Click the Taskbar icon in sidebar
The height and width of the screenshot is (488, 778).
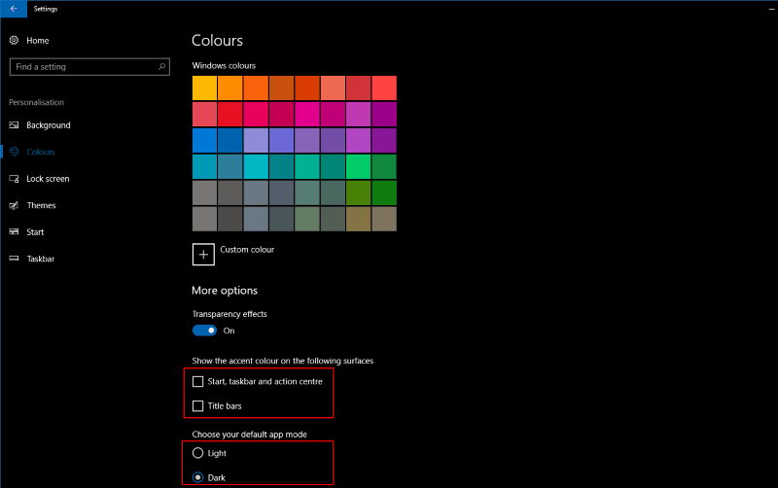pos(14,259)
